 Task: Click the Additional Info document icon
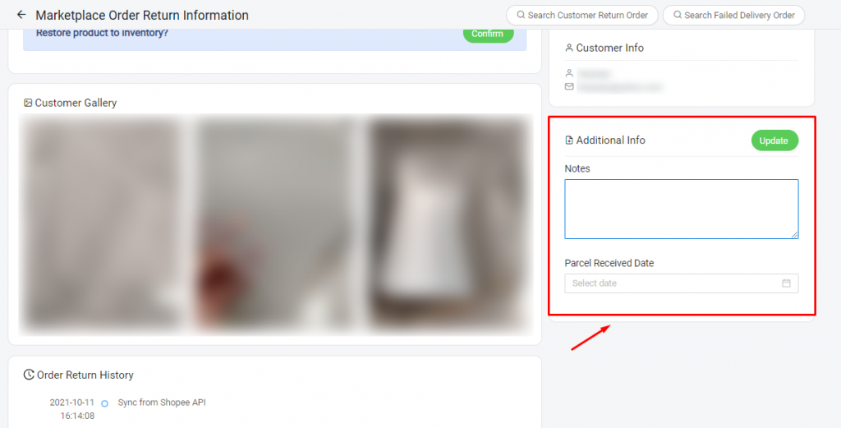pyautogui.click(x=569, y=140)
